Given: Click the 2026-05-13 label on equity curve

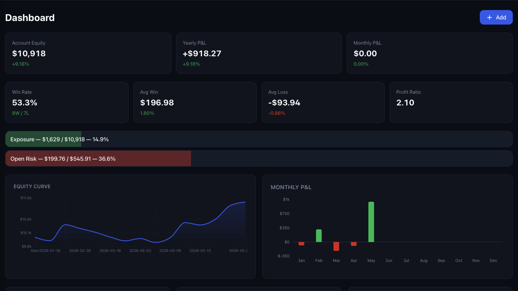Looking at the screenshot, I should 200,251.
